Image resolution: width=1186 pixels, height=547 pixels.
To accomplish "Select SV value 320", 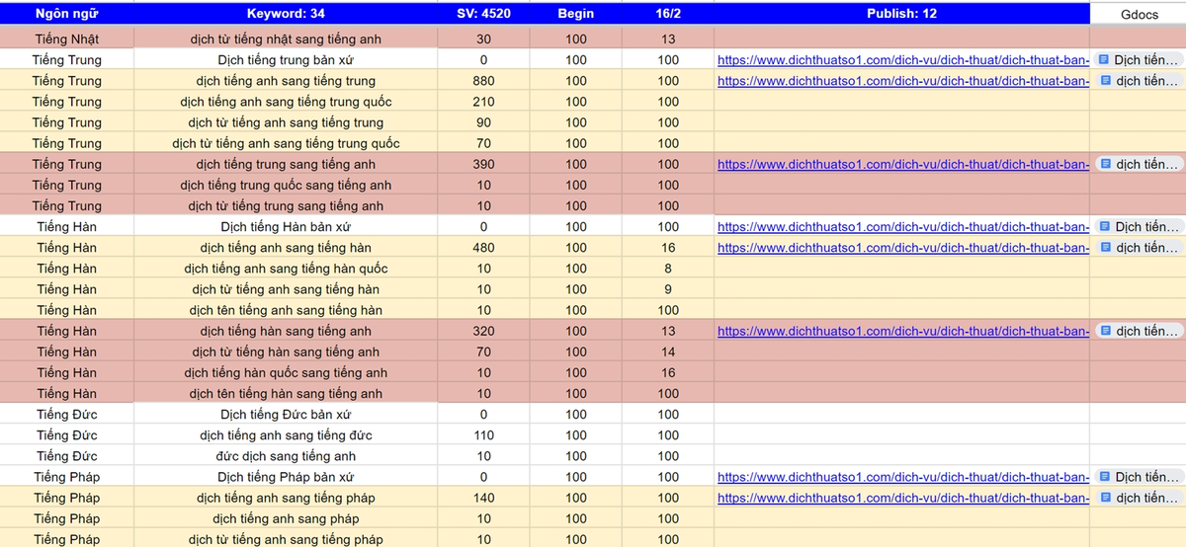I will pos(483,331).
